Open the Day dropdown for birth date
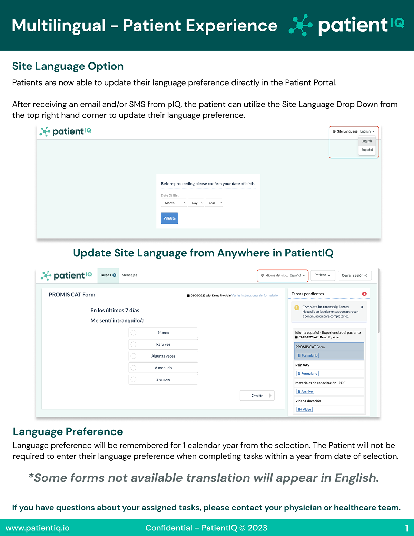Image resolution: width=414 pixels, height=536 pixels. [196, 203]
